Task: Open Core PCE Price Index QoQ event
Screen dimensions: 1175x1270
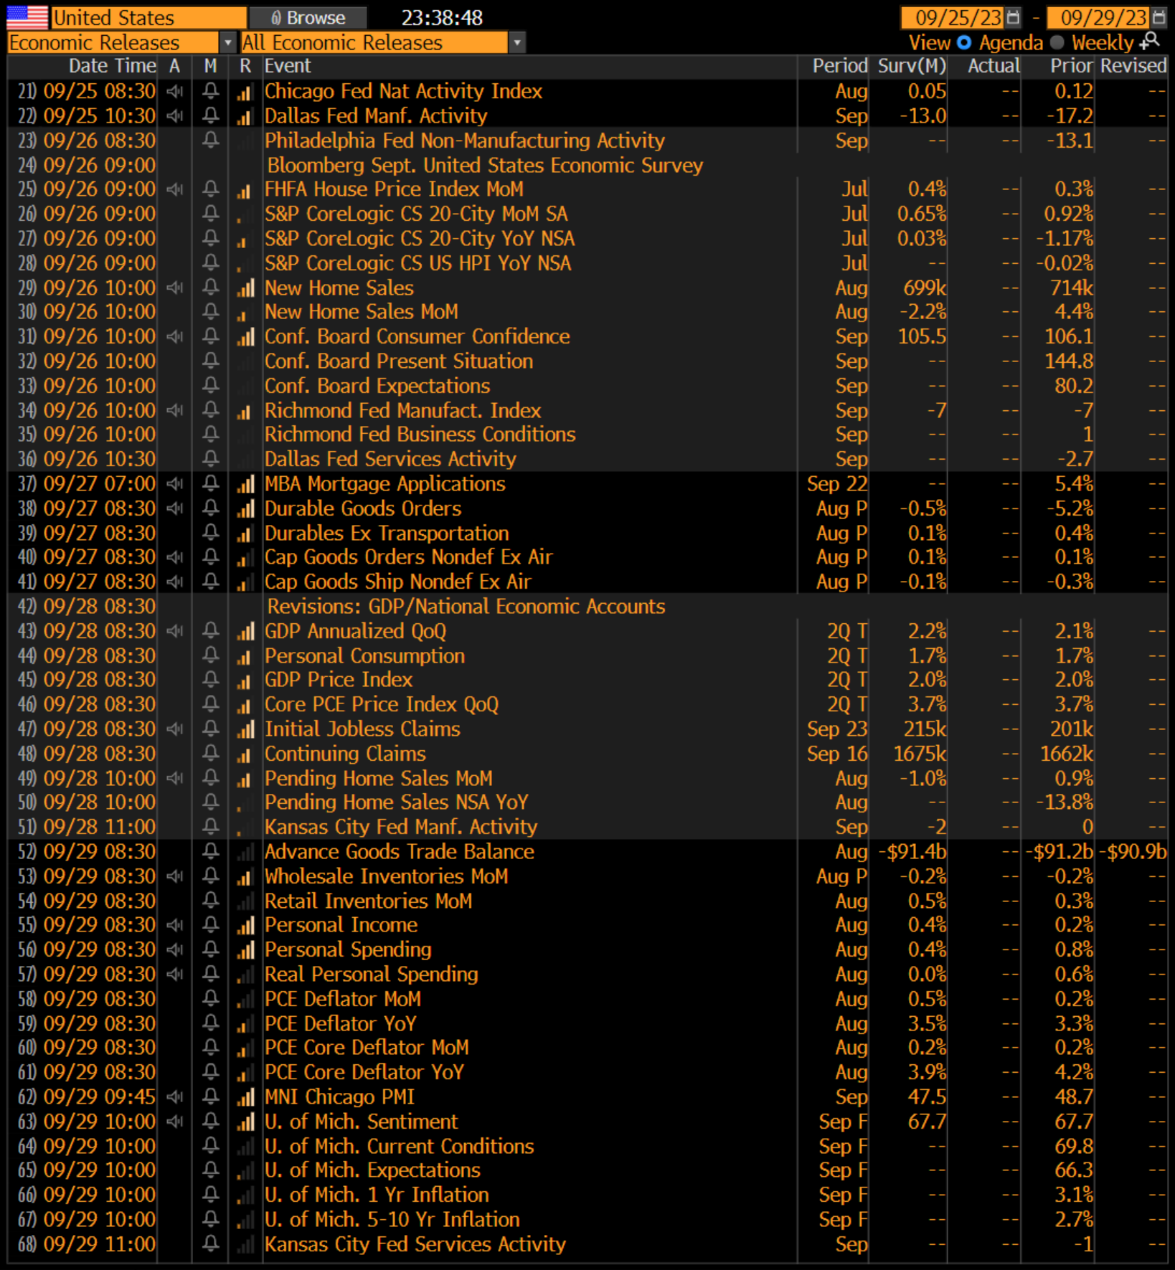Action: point(382,704)
